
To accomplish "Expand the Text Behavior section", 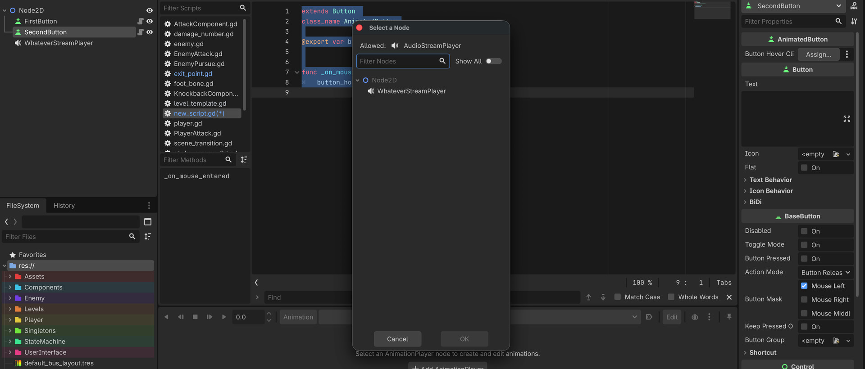I will pyautogui.click(x=770, y=180).
